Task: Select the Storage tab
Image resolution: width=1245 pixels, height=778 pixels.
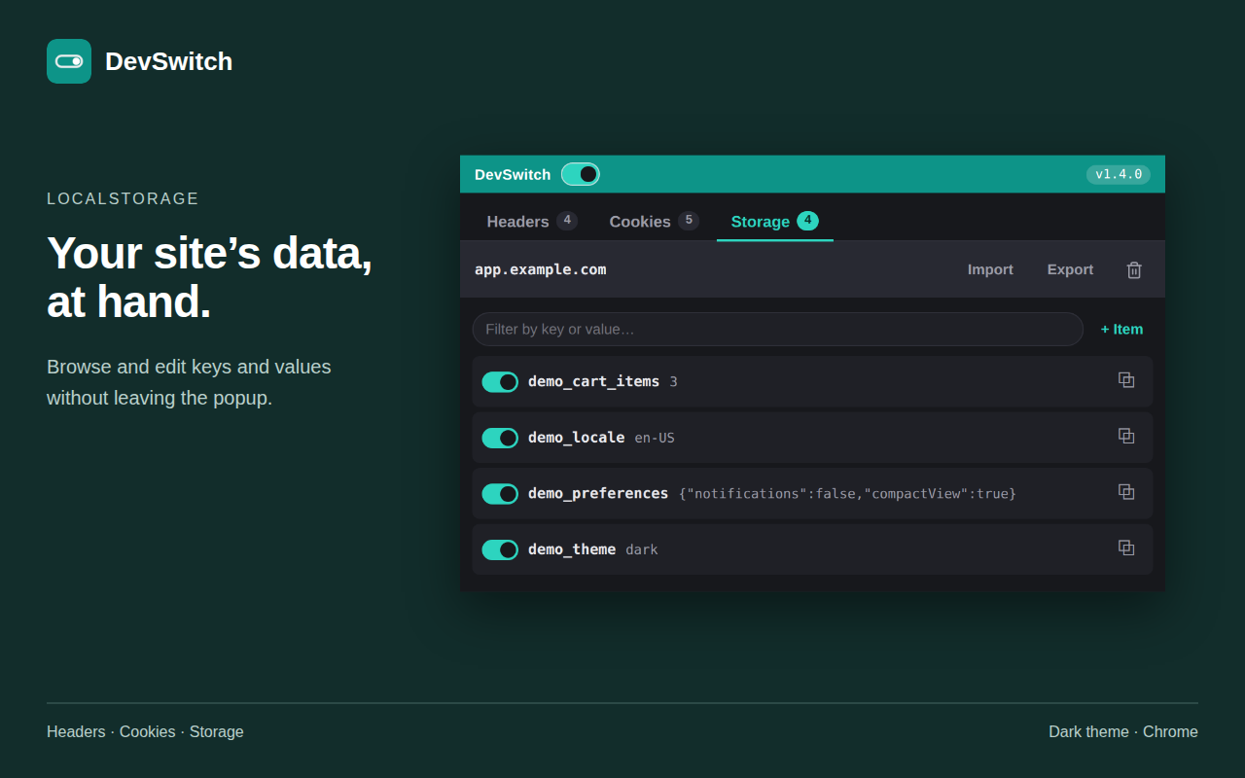Action: coord(775,221)
